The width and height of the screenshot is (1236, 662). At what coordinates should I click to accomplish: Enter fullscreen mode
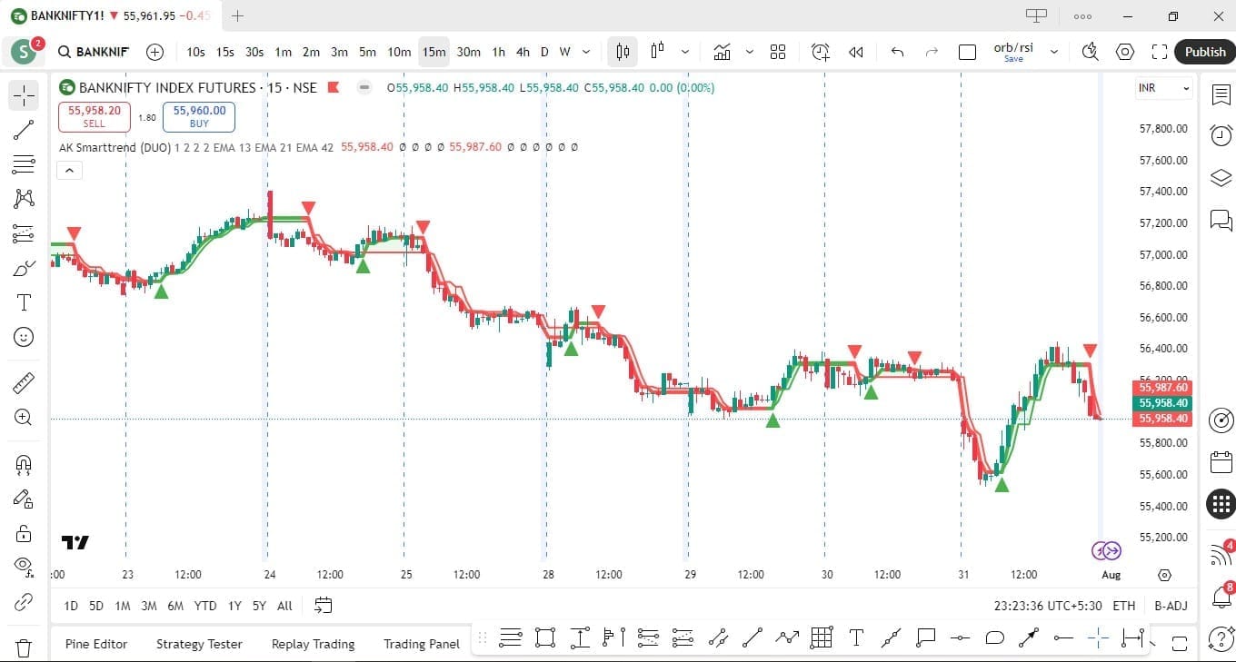tap(1160, 52)
